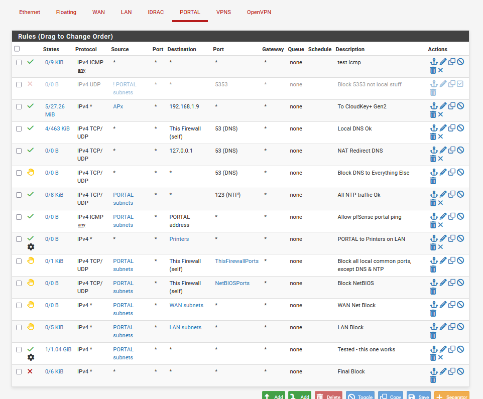483x399 pixels.
Task: Edit the 'Block NetBIOS' rule
Action: click(443, 283)
